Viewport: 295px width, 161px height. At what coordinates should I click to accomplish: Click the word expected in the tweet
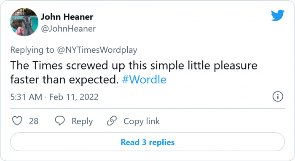94,80
